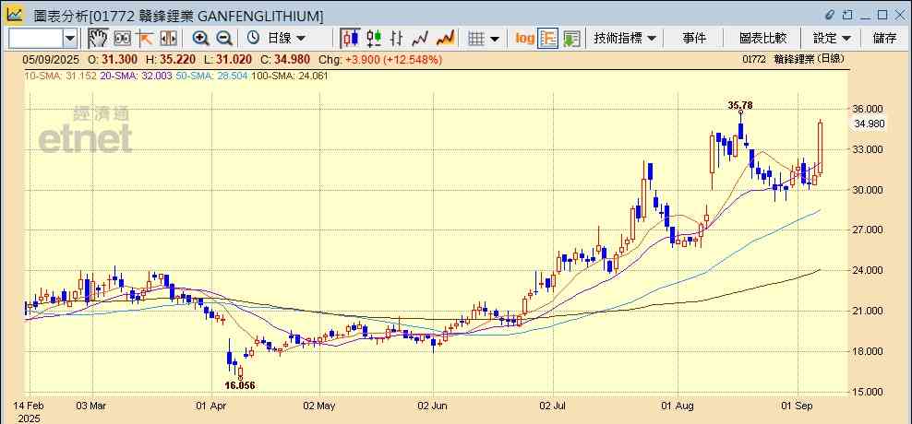Select the orange trend line drawing tool

coord(145,39)
